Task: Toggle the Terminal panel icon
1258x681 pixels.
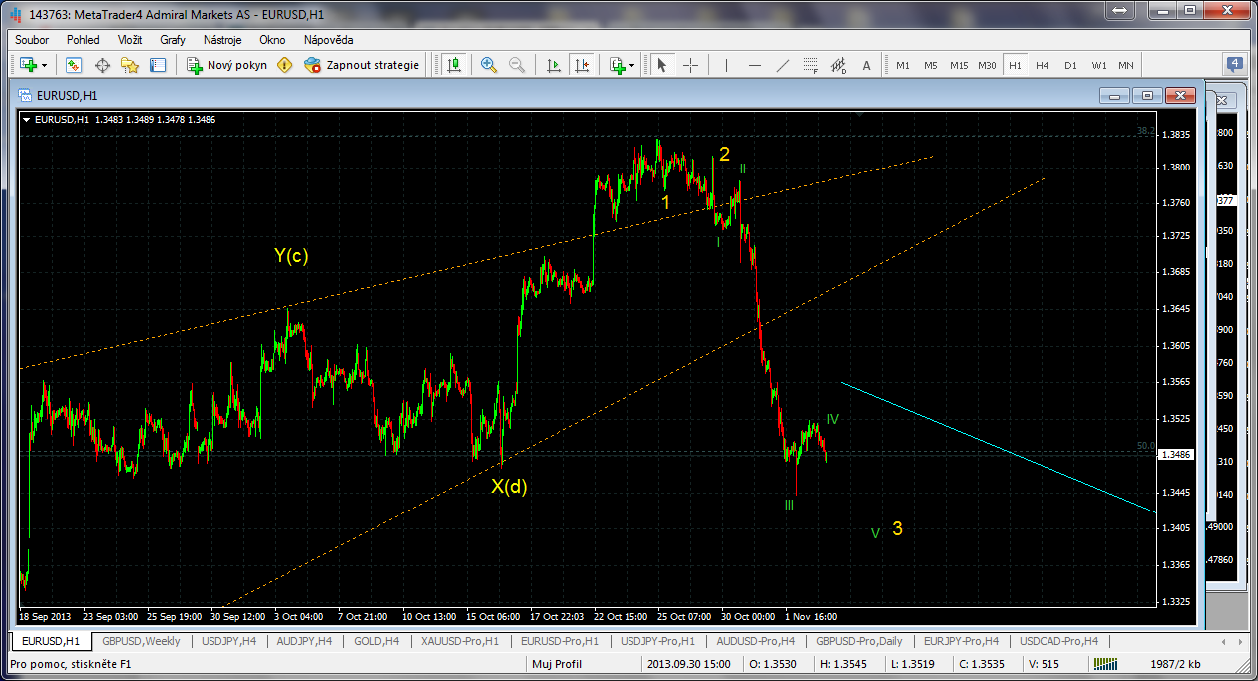Action: (x=158, y=65)
